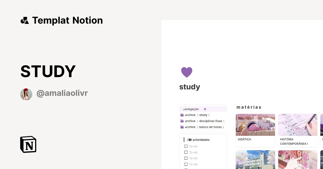Click the purple heart study page icon

[187, 72]
